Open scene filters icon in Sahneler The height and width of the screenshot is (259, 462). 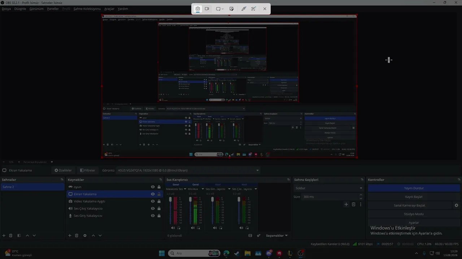19,236
